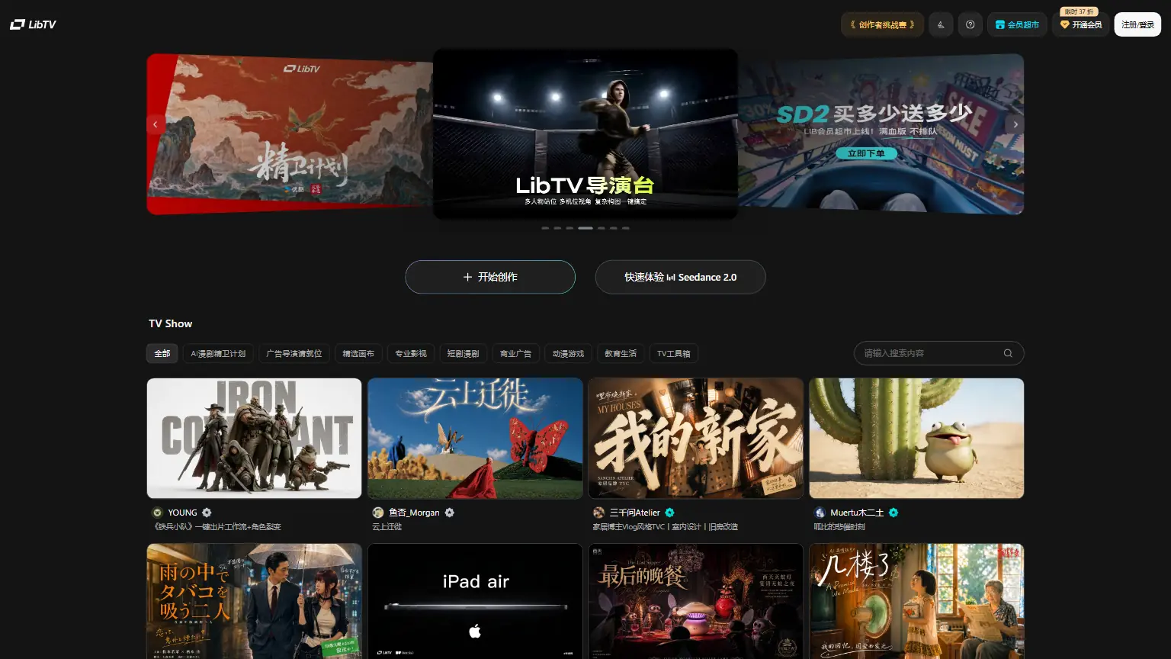Select the first carousel indicator dash

click(x=545, y=228)
